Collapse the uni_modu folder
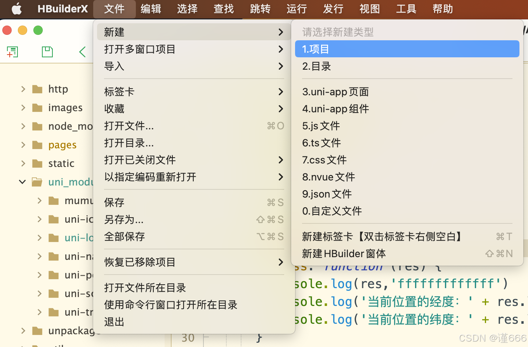This screenshot has height=347, width=528. click(23, 182)
